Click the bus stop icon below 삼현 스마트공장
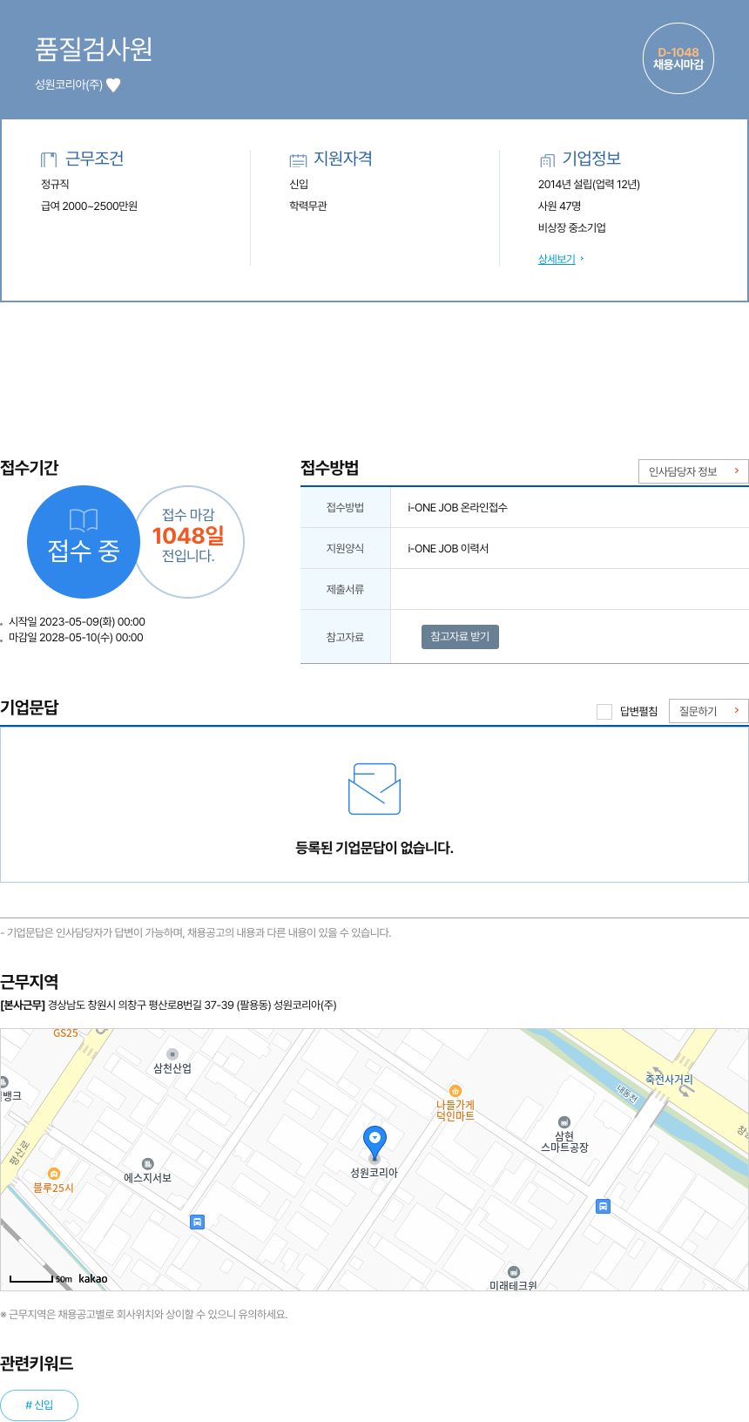749x1422 pixels. pyautogui.click(x=603, y=1206)
